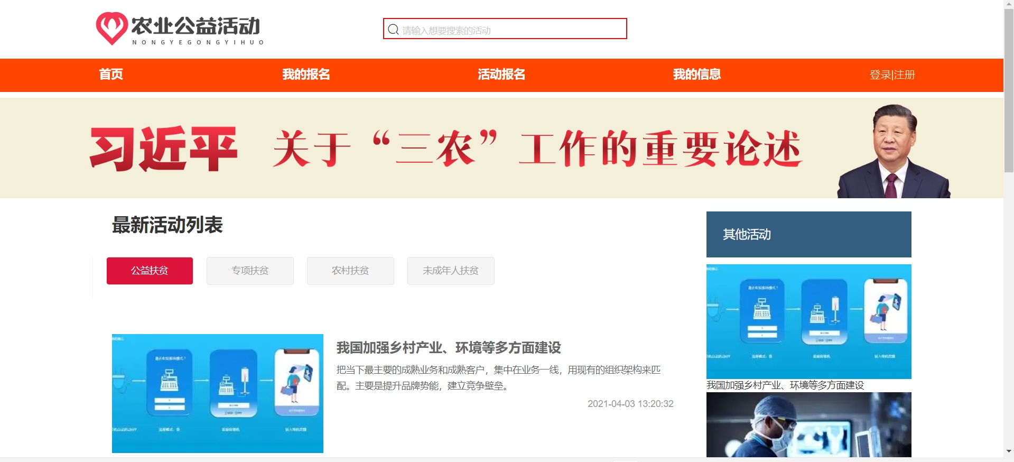Open the surgeon photo thumbnail in sidebar
Viewport: 1014px width, 462px height.
pos(808,424)
